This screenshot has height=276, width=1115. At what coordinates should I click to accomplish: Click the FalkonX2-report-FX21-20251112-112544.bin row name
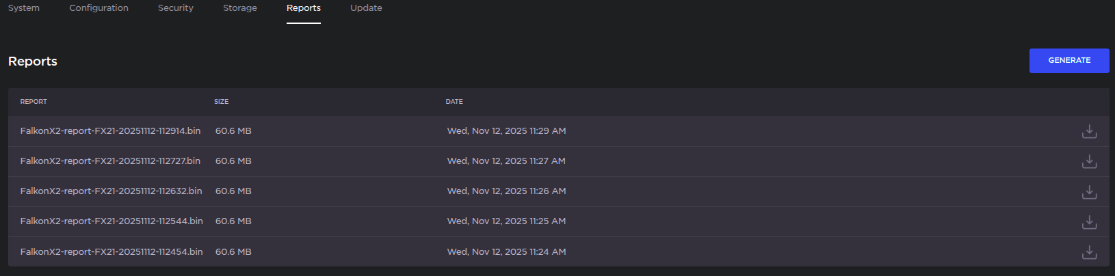[x=112, y=221]
